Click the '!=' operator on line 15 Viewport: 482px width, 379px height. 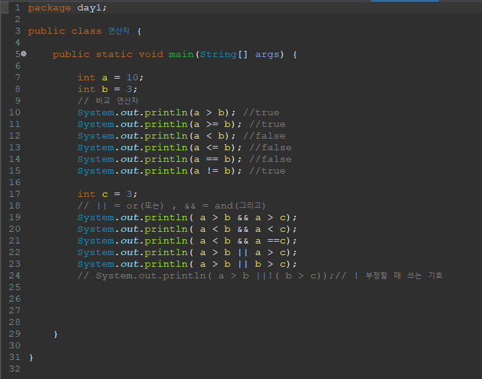213,170
